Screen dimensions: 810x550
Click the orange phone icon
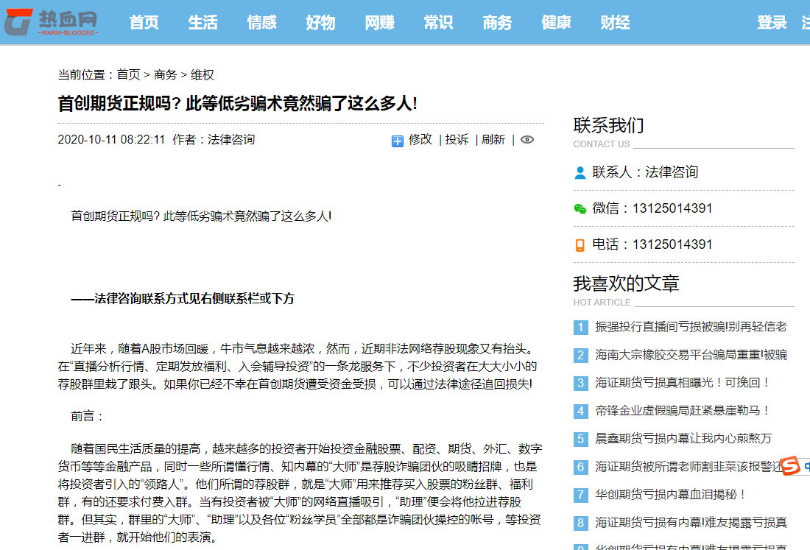[580, 245]
